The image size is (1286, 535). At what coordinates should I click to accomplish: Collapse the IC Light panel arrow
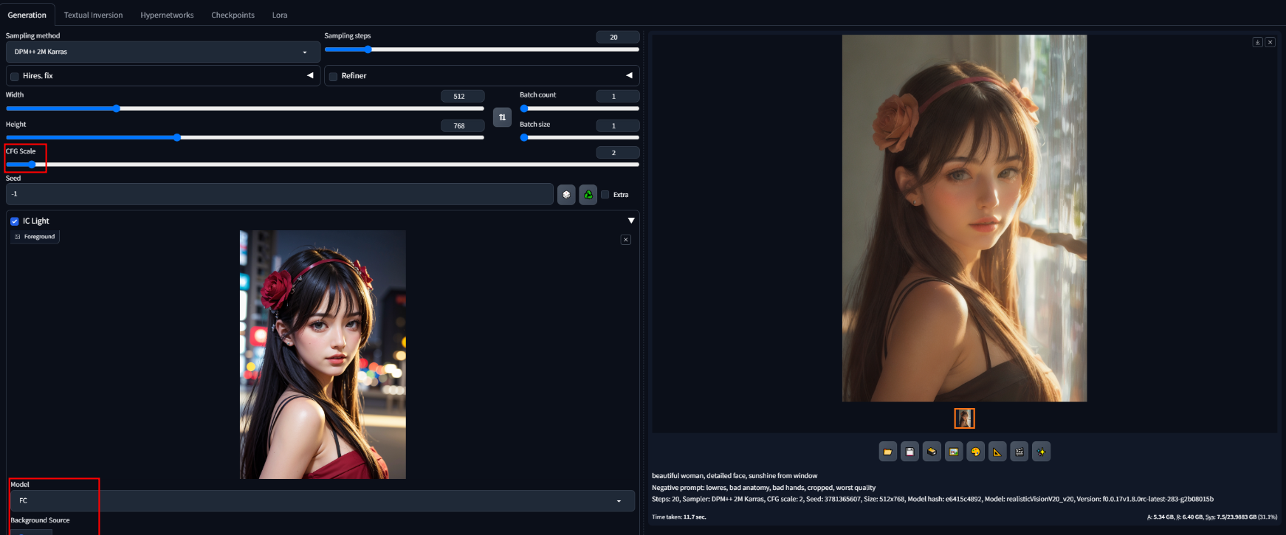[631, 221]
